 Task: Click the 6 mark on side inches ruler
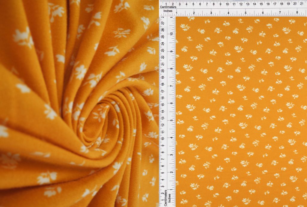(172, 103)
